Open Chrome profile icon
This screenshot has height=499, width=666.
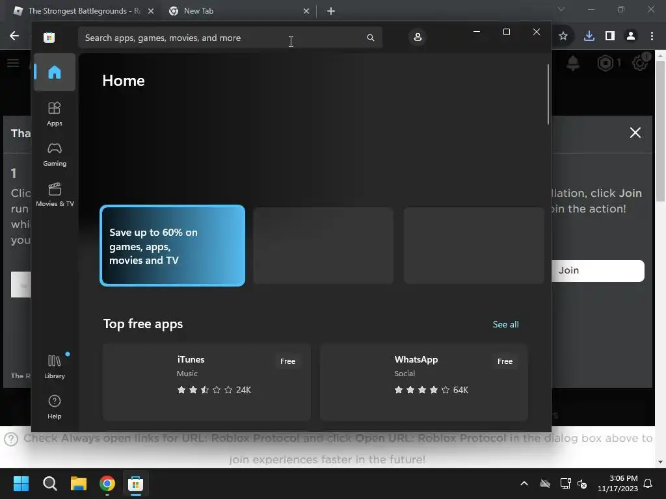pos(631,36)
